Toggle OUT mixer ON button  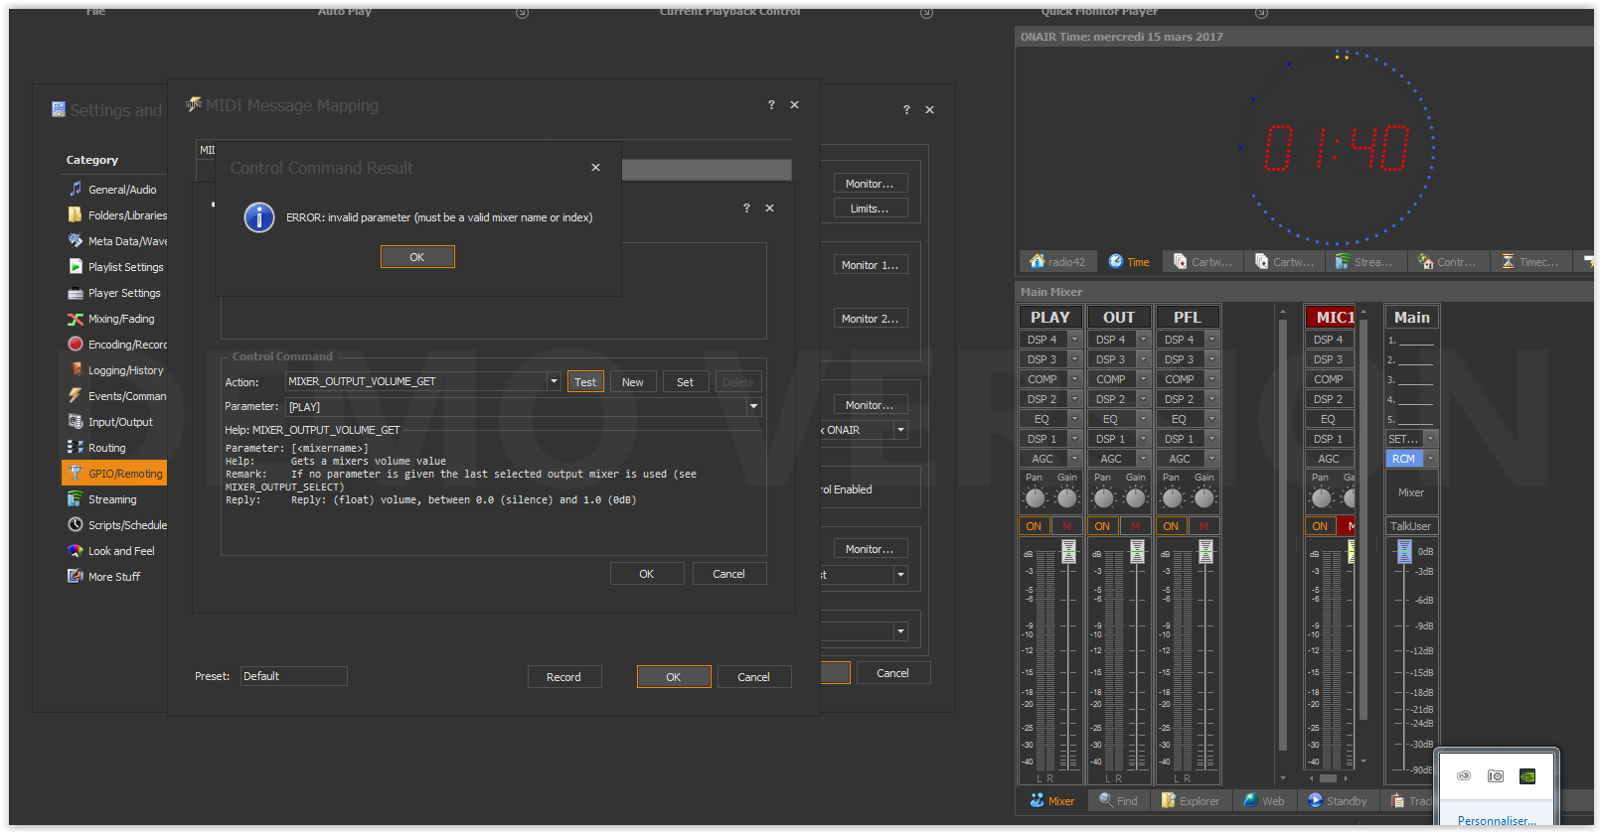[x=1103, y=526]
